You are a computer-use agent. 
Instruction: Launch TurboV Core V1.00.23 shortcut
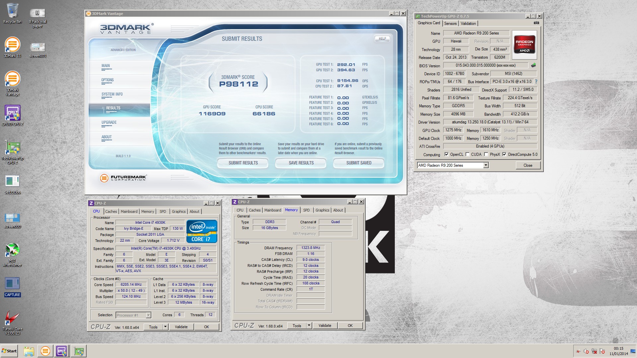coord(12,323)
